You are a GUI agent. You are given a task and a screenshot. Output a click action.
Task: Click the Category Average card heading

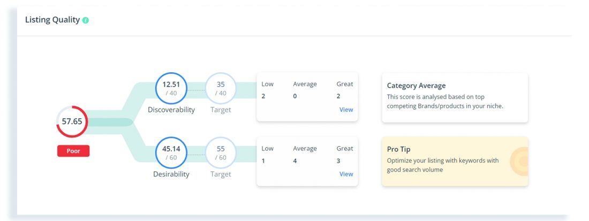(416, 86)
